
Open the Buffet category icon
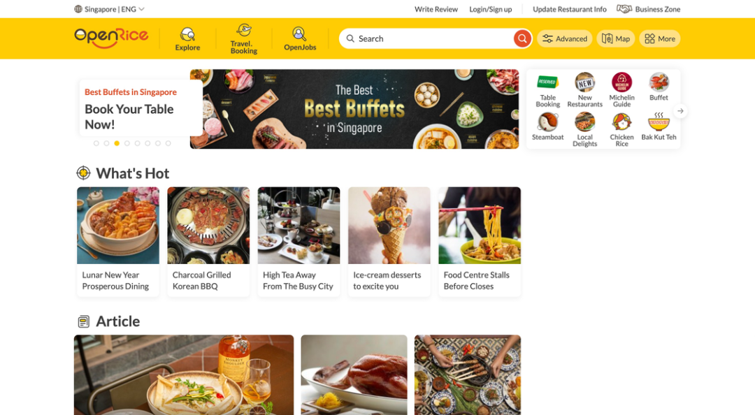coord(659,82)
